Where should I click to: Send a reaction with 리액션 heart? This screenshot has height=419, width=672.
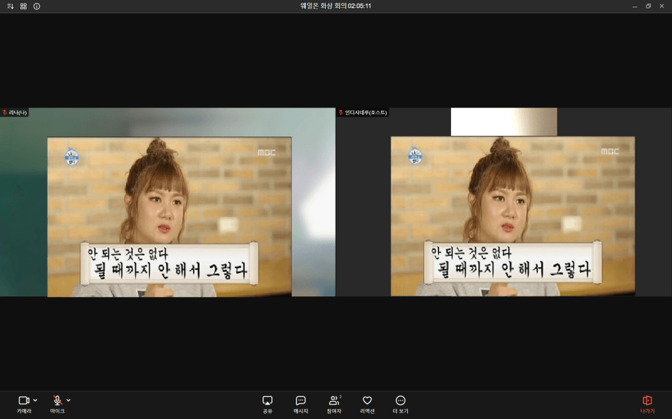click(x=368, y=404)
